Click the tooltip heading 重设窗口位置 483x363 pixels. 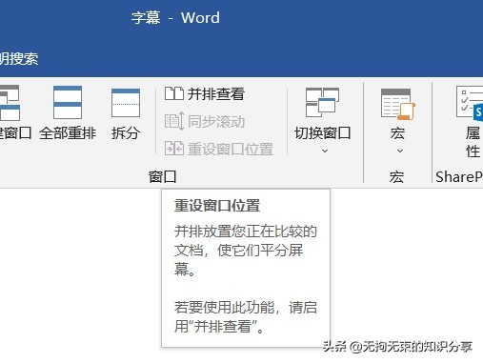[217, 206]
